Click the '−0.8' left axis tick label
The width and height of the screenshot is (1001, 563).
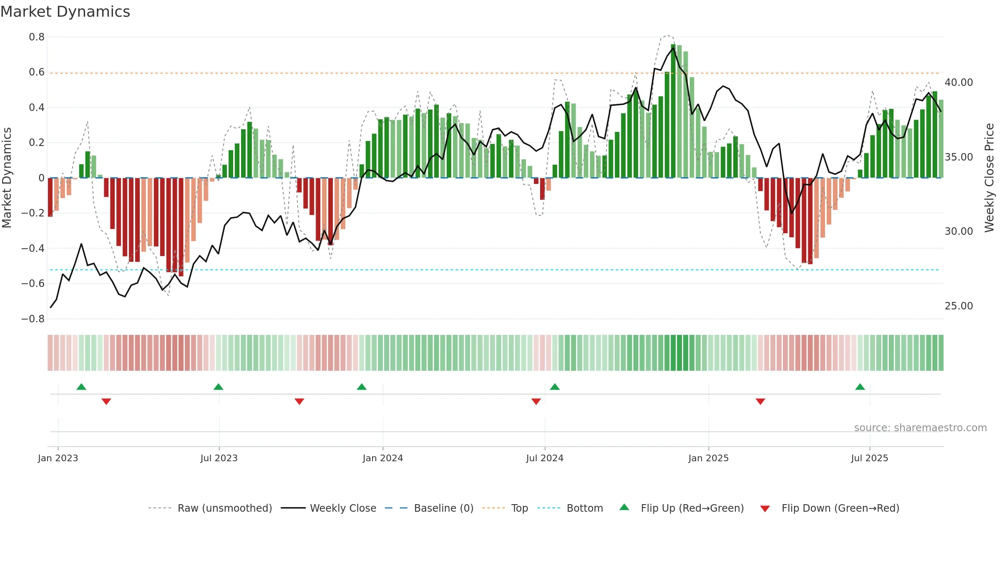(x=33, y=319)
